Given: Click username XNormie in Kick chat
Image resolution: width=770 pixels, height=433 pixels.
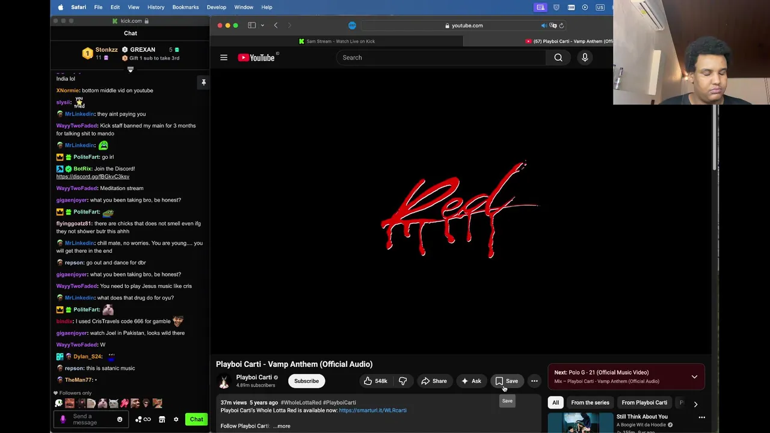Looking at the screenshot, I should tap(67, 90).
